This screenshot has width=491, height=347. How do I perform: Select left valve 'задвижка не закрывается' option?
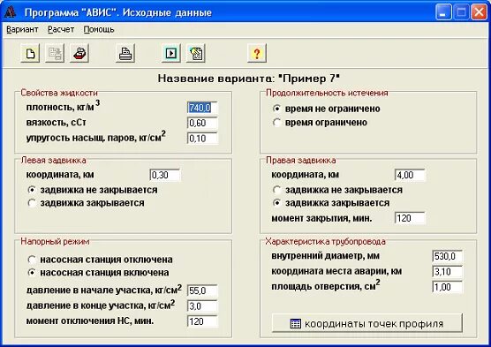click(93, 190)
